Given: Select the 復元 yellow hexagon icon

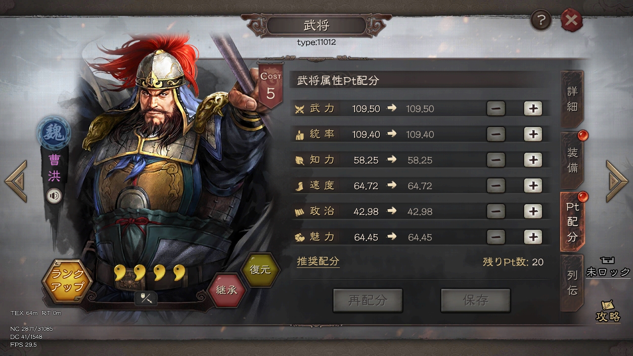Looking at the screenshot, I should (x=260, y=270).
